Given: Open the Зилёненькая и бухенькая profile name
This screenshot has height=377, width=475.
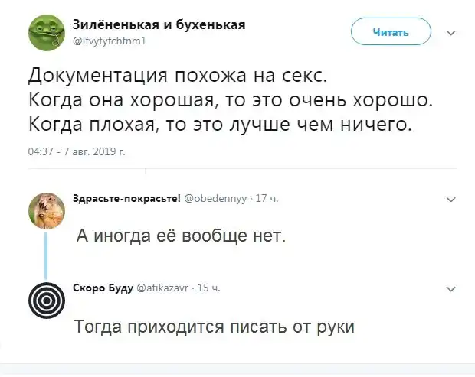Looking at the screenshot, I should tap(159, 24).
